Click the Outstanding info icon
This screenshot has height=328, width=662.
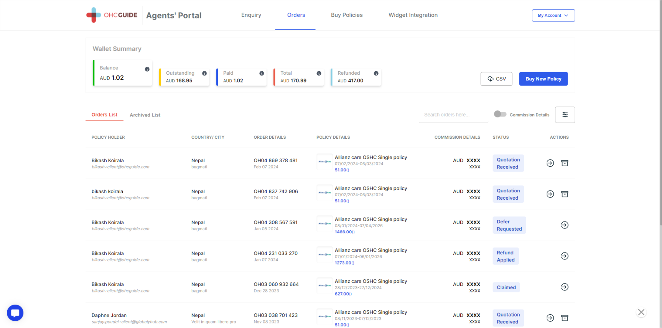point(204,73)
